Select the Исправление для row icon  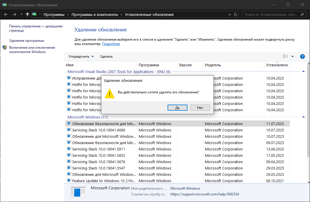69,78
